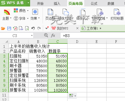This screenshot has width=125, height=101.
Task: Click cell B9 value 80560
Action: coord(38,85)
